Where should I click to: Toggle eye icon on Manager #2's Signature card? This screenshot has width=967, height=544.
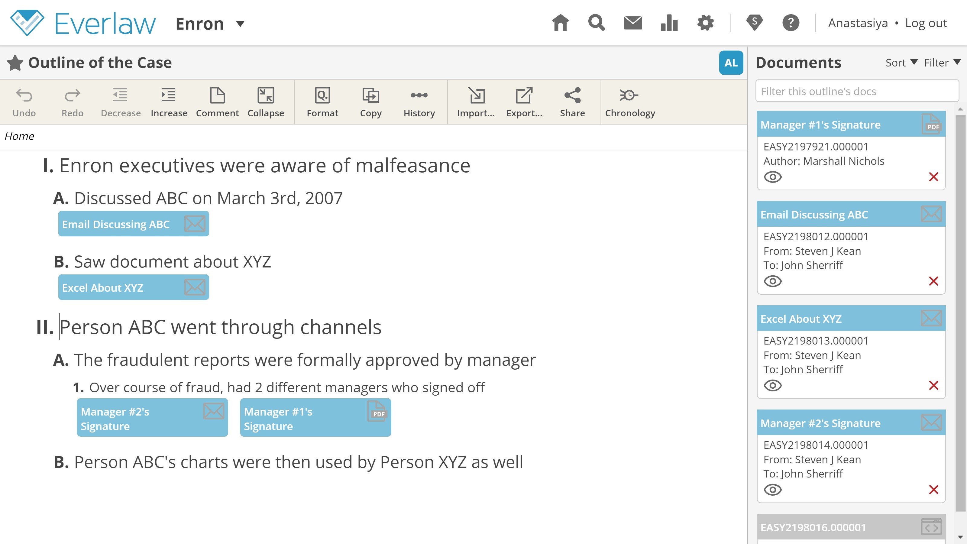click(x=773, y=490)
